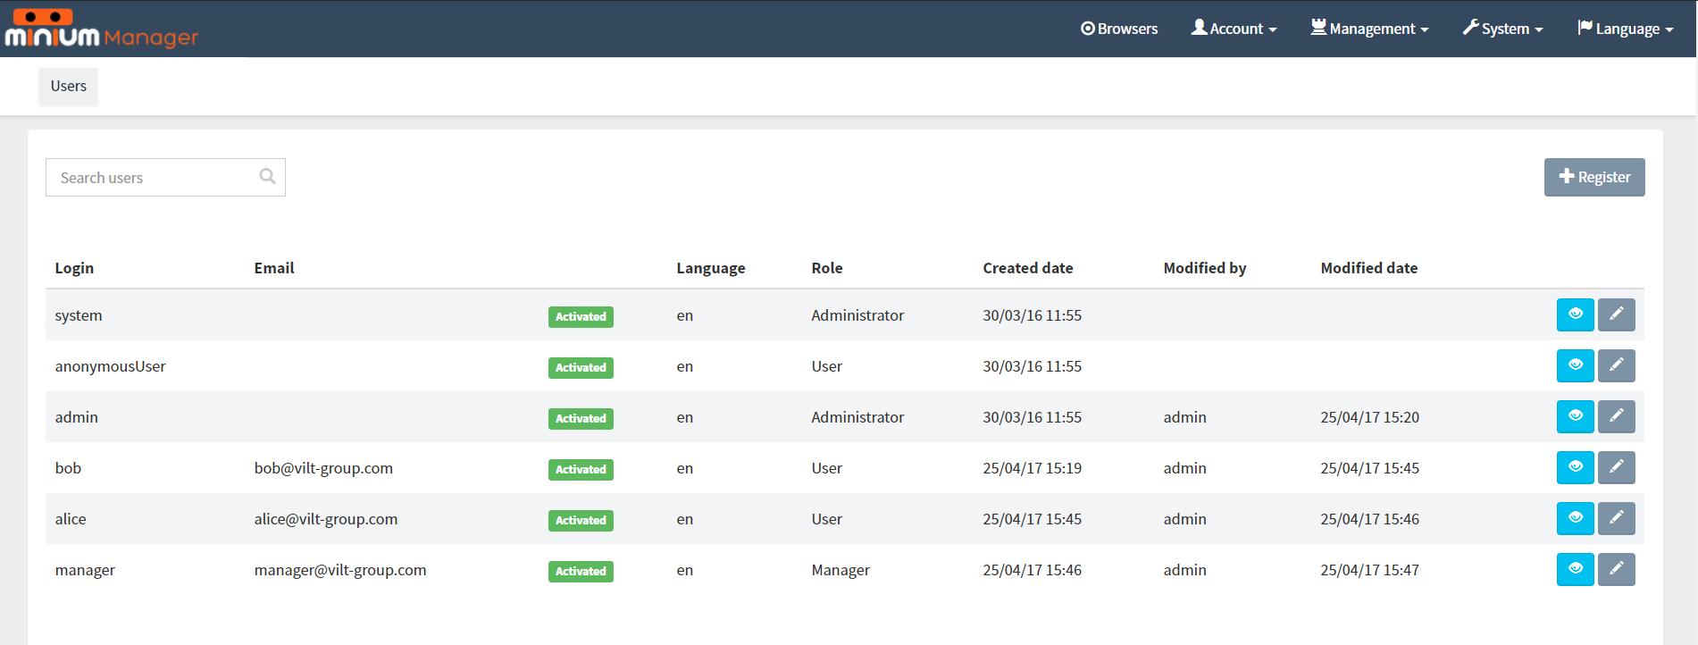The width and height of the screenshot is (1698, 645).
Task: Select the alice@vilt-group.com email
Action: click(326, 519)
